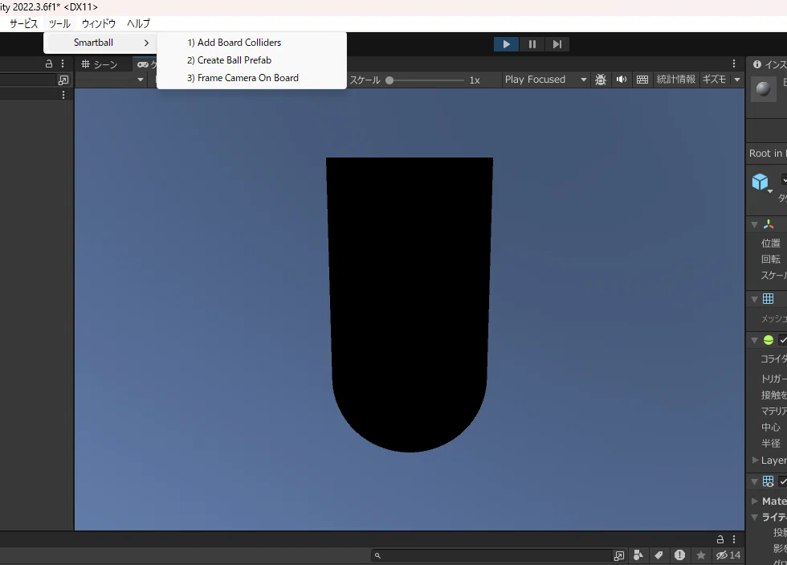The width and height of the screenshot is (787, 565).
Task: Open the ギズモ dropdown arrow
Action: [x=737, y=80]
